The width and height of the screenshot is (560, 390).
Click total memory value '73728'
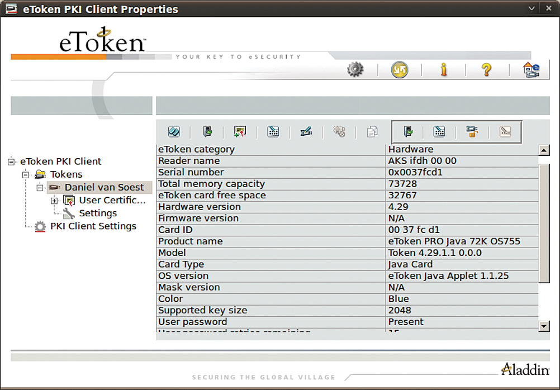[402, 184]
